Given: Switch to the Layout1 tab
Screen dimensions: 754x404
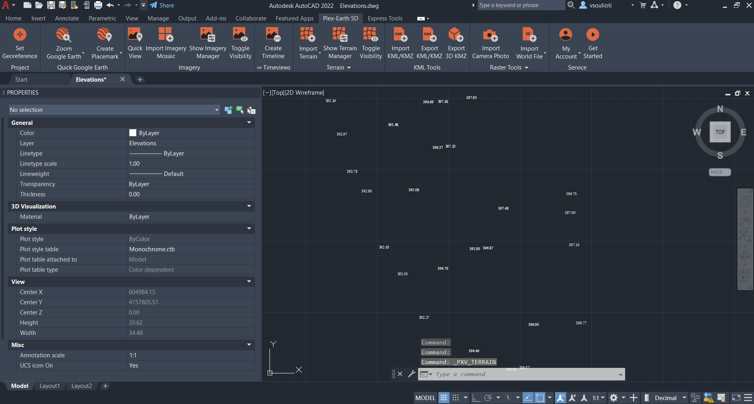Looking at the screenshot, I should pyautogui.click(x=50, y=386).
